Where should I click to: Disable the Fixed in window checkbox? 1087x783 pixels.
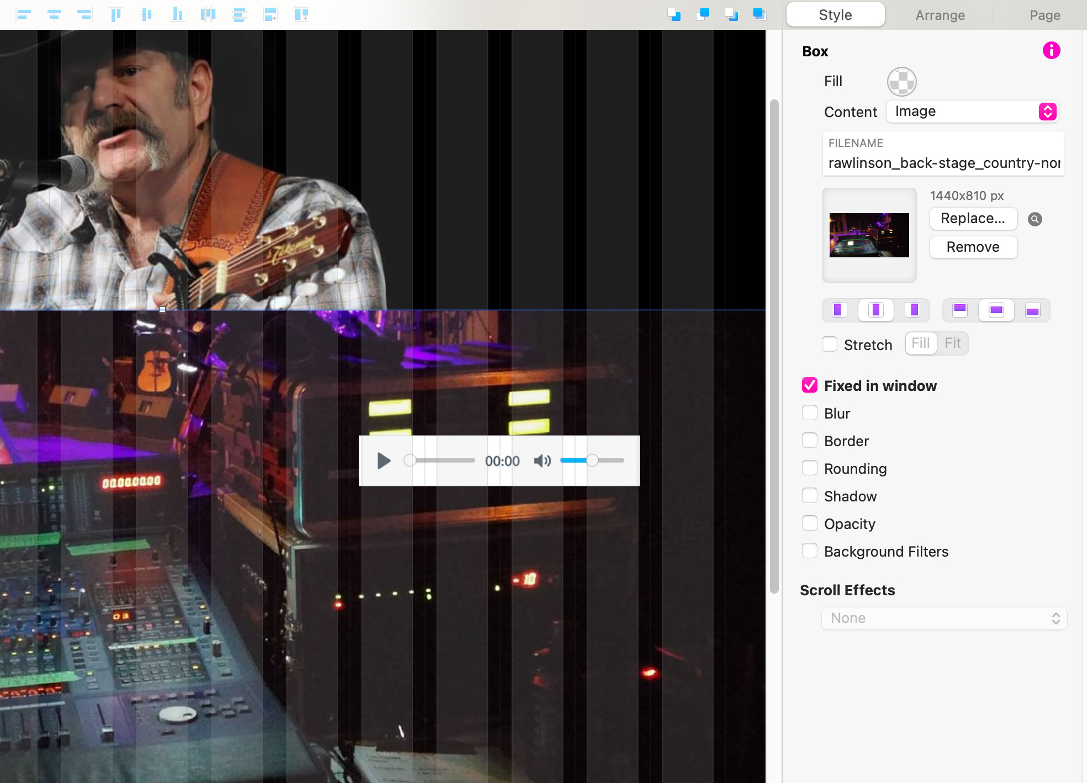point(810,385)
